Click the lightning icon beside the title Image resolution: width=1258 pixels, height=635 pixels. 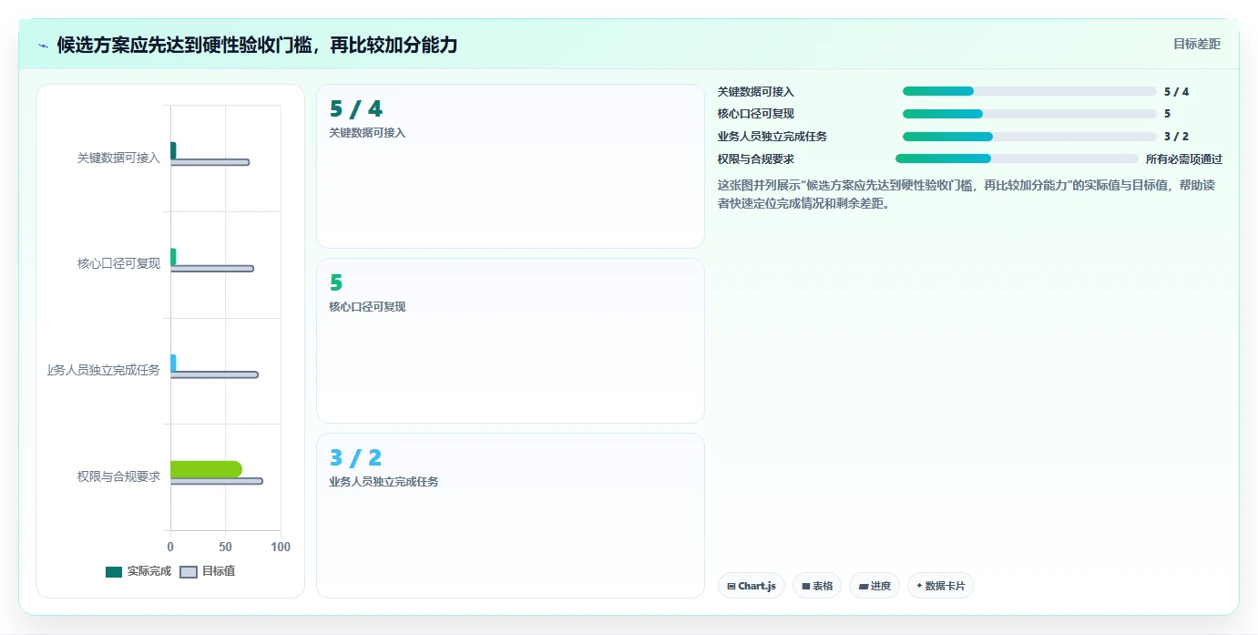coord(43,46)
